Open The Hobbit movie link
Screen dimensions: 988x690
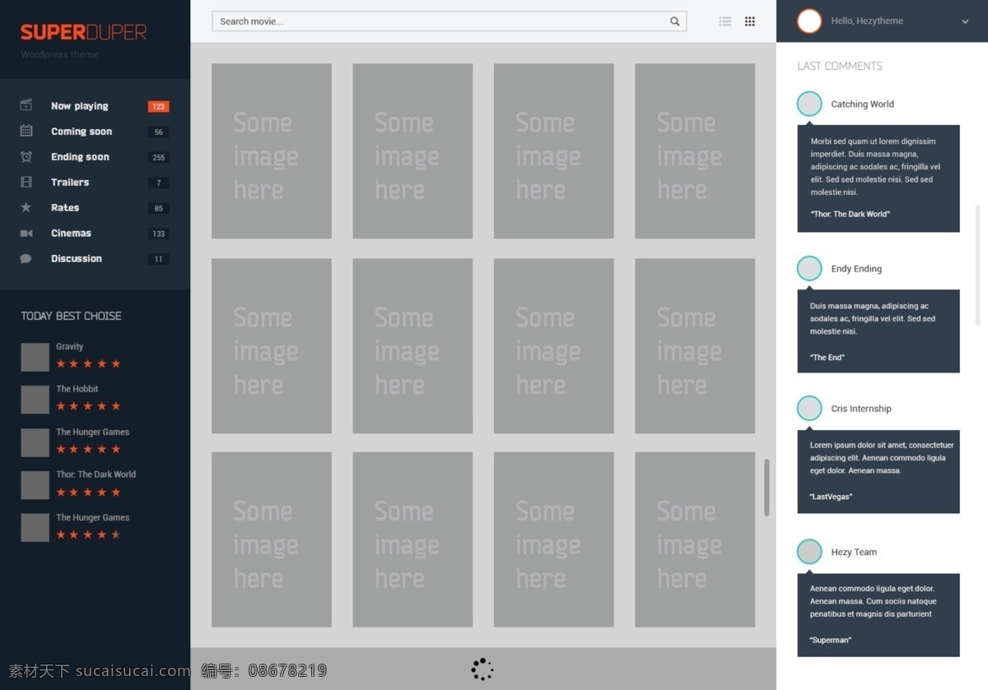[77, 389]
